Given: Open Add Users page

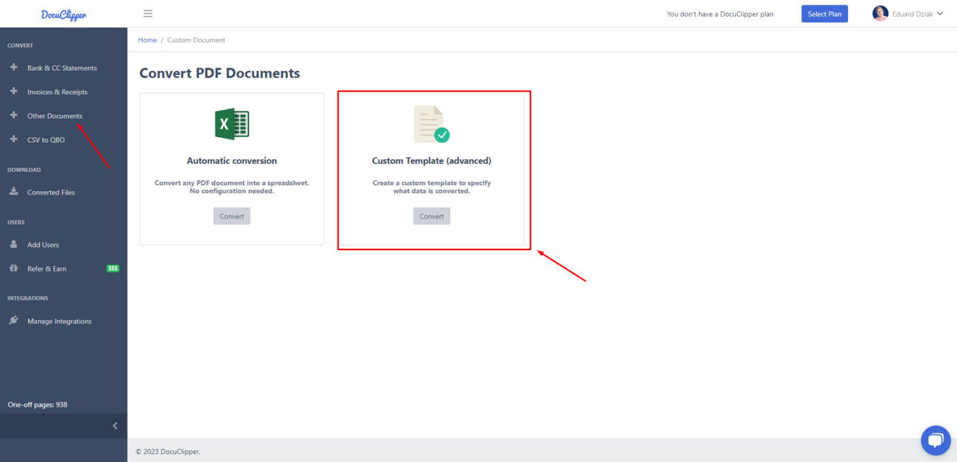Looking at the screenshot, I should (x=43, y=244).
